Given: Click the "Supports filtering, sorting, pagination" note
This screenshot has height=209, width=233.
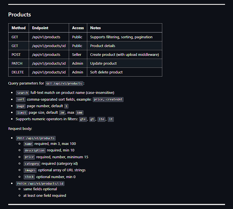Looking at the screenshot, I should pyautogui.click(x=121, y=37).
